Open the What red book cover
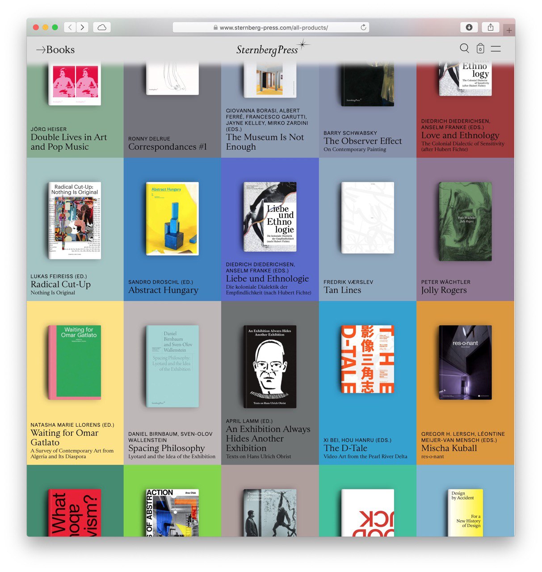542x572 pixels. (x=75, y=513)
